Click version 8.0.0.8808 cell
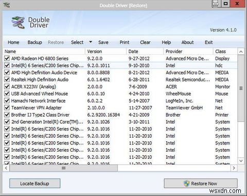The image size is (247, 196). point(98,73)
